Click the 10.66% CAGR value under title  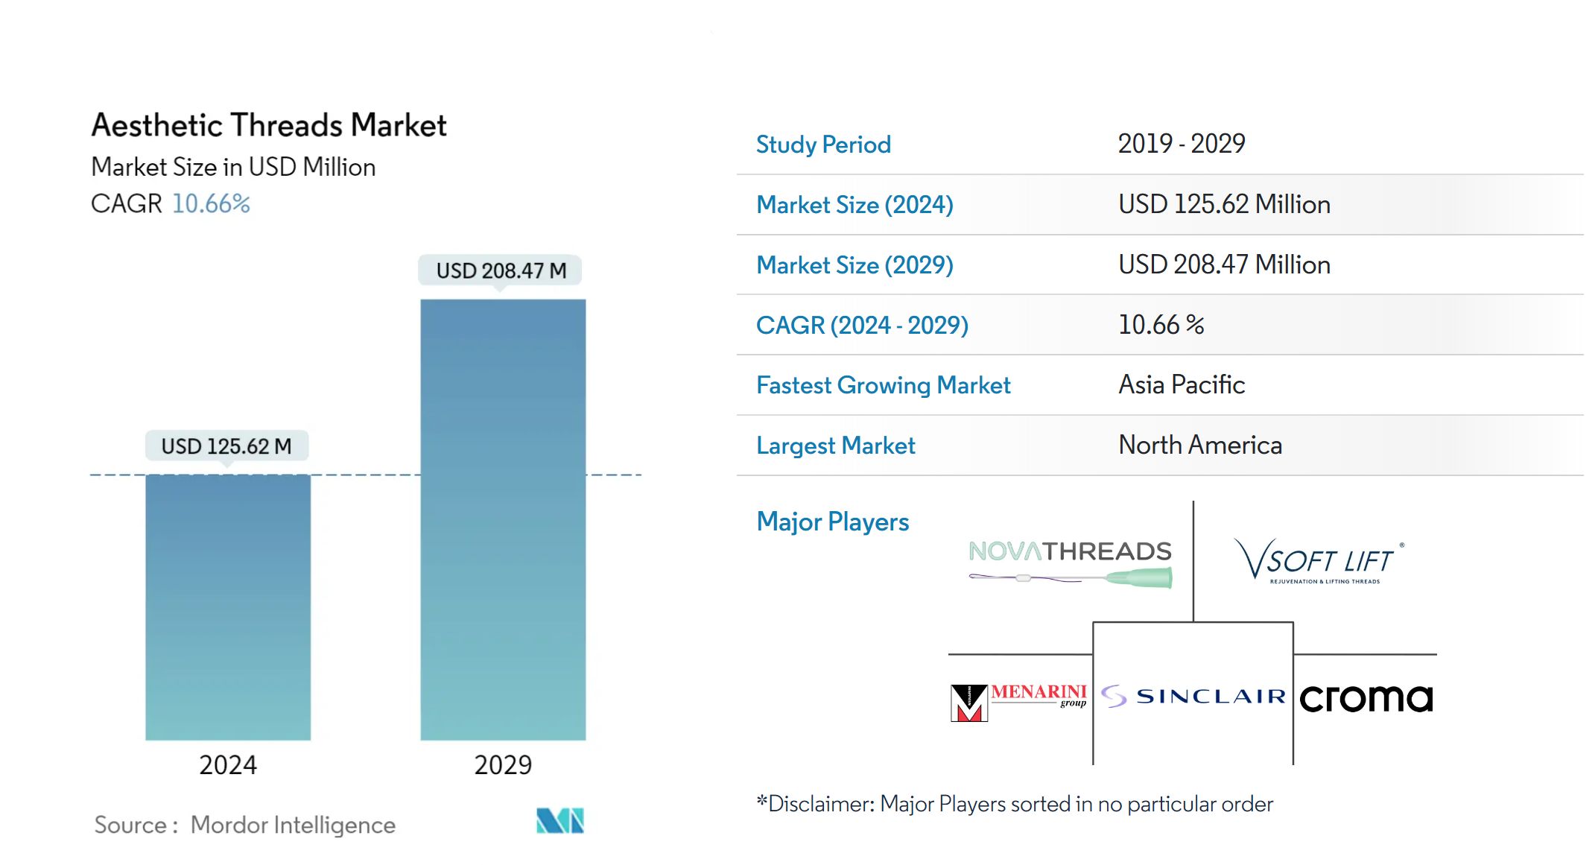[211, 203]
